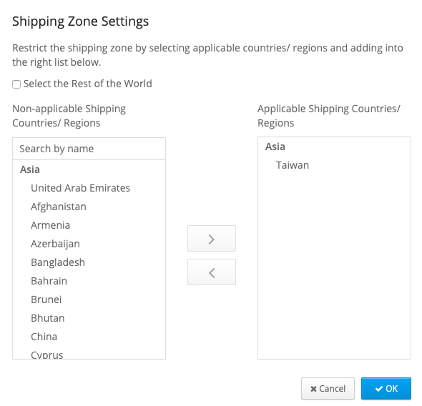
Task: Click the Select the Rest of the World label
Action: [88, 84]
